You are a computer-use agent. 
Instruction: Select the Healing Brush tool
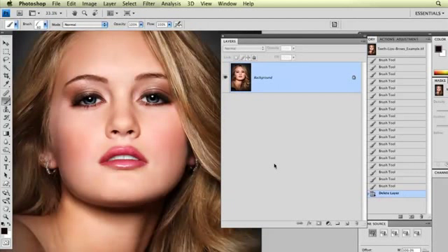point(6,92)
